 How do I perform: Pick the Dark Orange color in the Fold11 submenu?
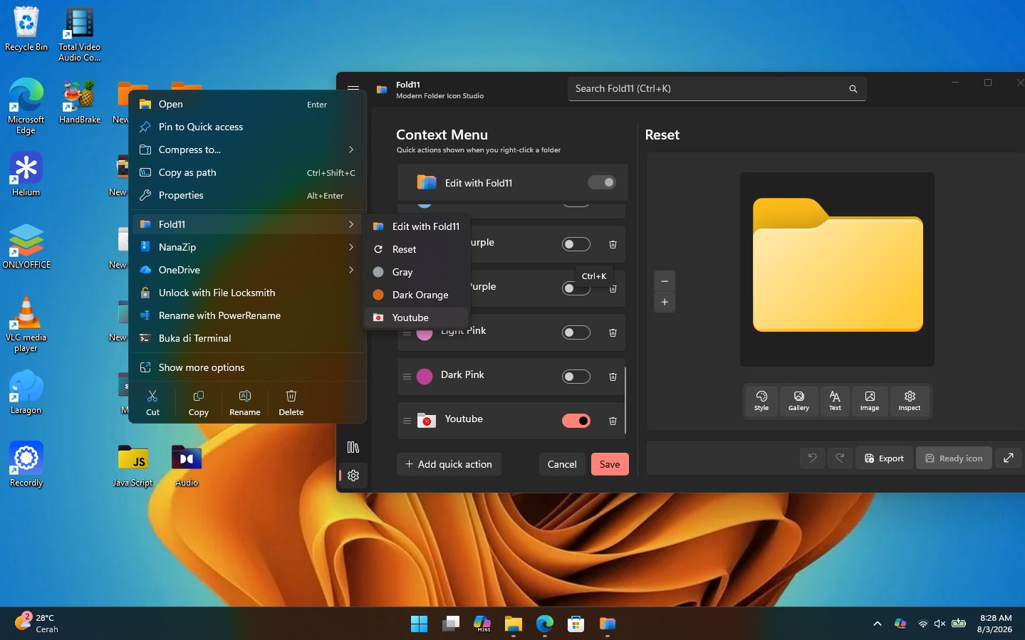(x=417, y=295)
